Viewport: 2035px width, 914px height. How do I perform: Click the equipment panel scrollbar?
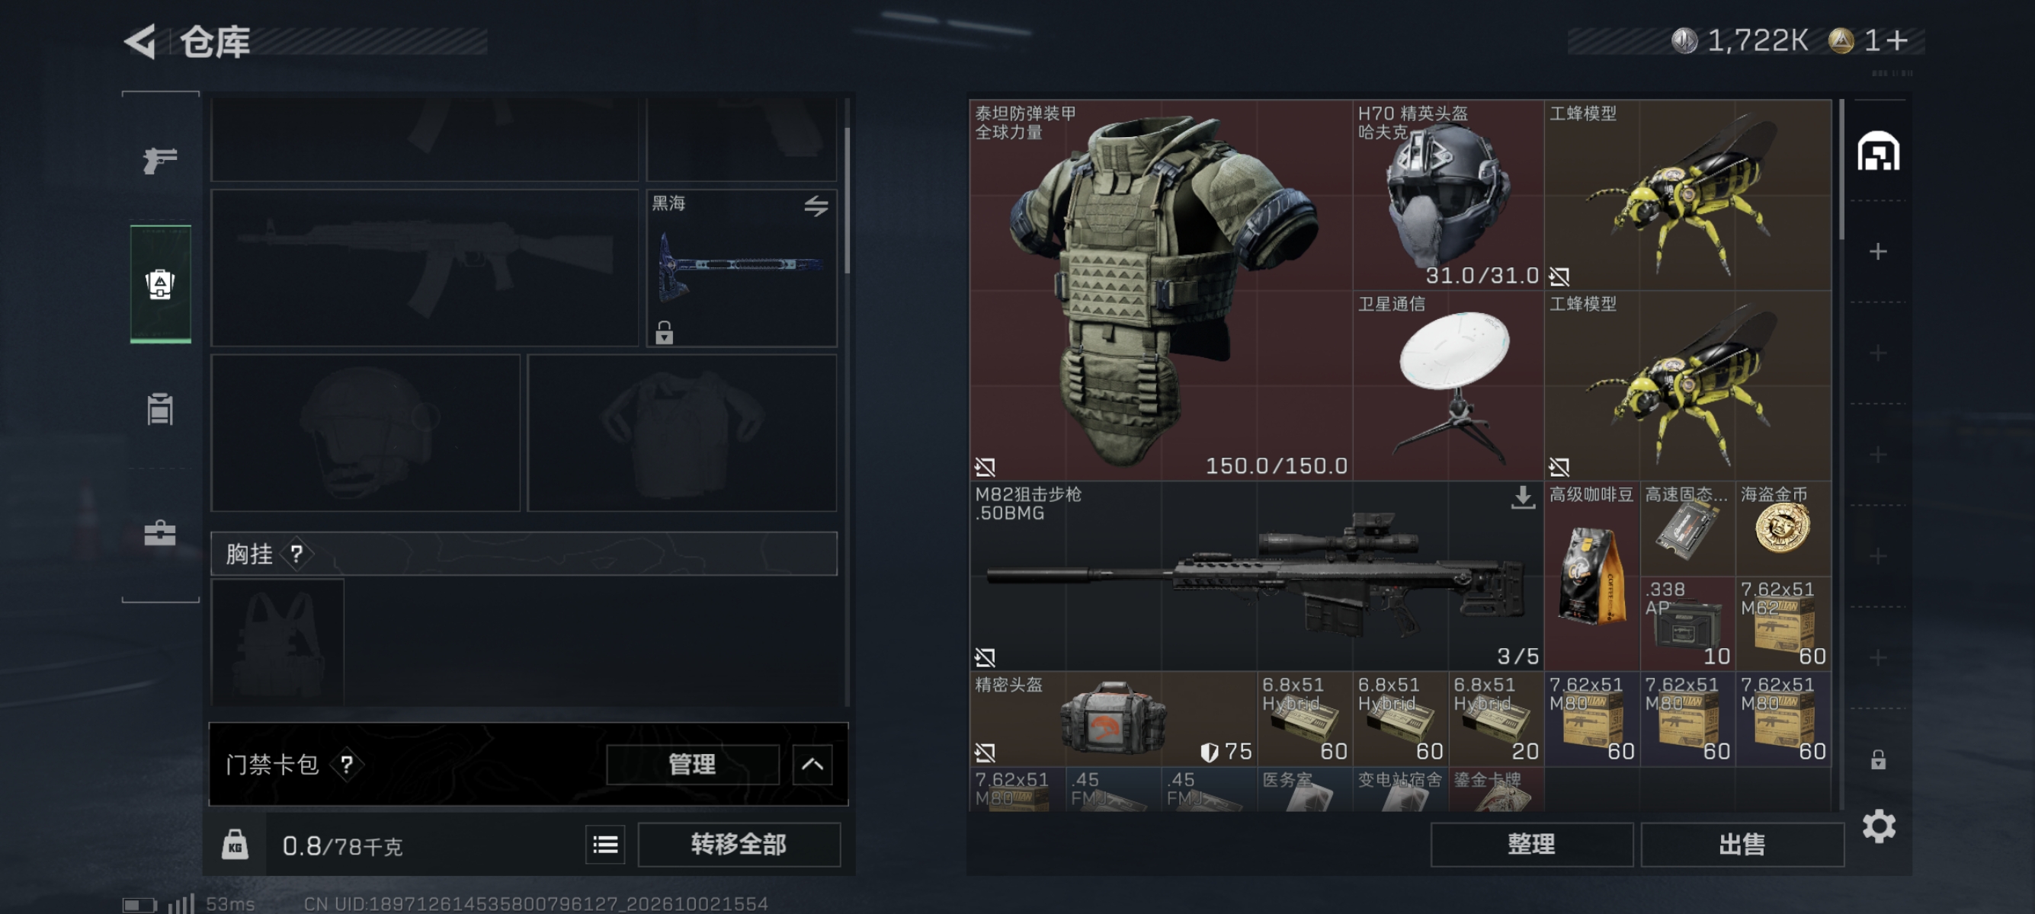click(847, 201)
